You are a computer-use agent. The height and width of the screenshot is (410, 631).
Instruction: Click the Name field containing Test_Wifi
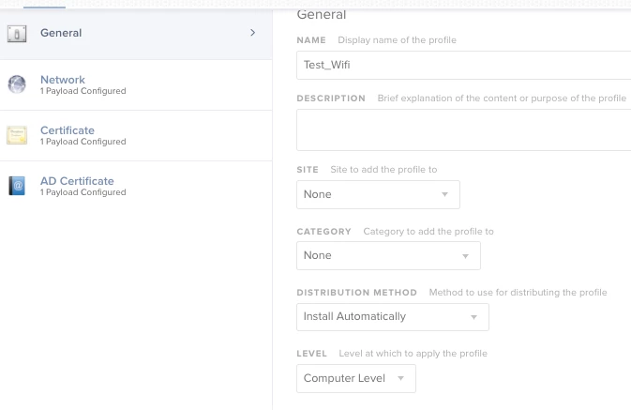pyautogui.click(x=463, y=66)
